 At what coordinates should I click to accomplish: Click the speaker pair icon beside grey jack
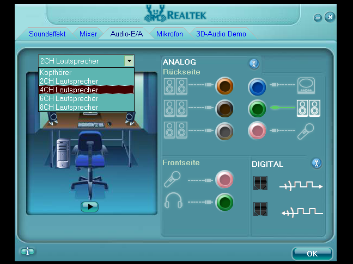tap(175, 130)
